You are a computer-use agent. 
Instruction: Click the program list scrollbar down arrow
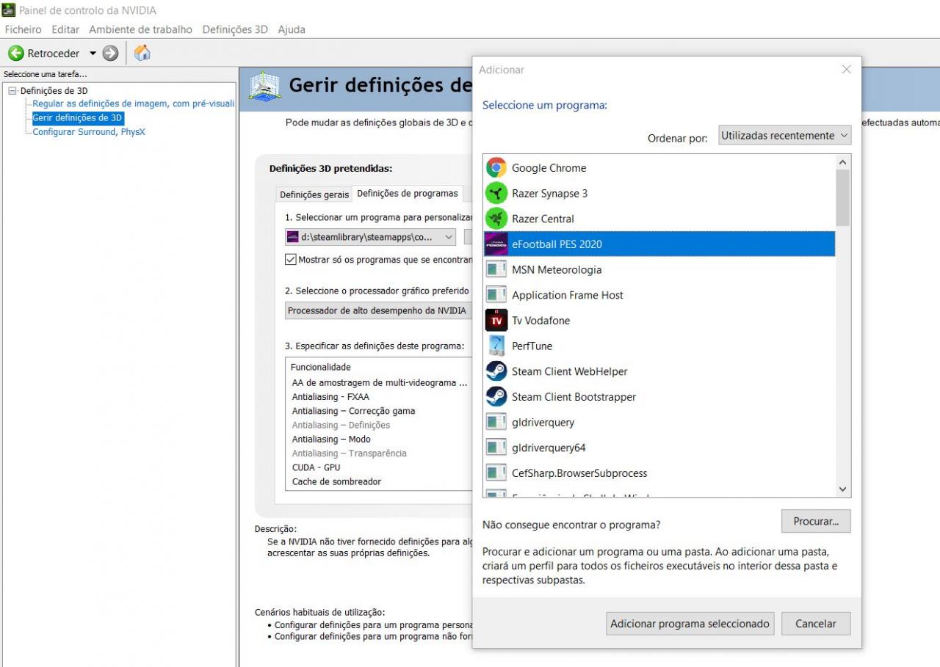[842, 489]
